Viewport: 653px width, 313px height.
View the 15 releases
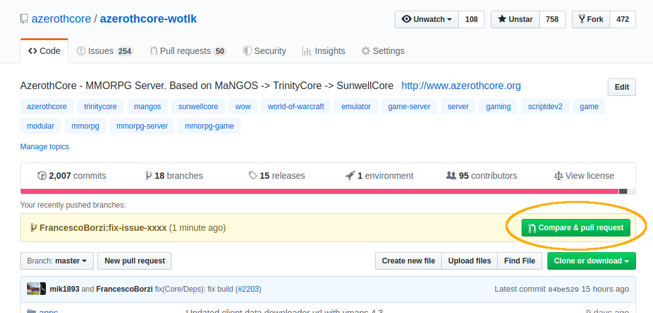(277, 176)
